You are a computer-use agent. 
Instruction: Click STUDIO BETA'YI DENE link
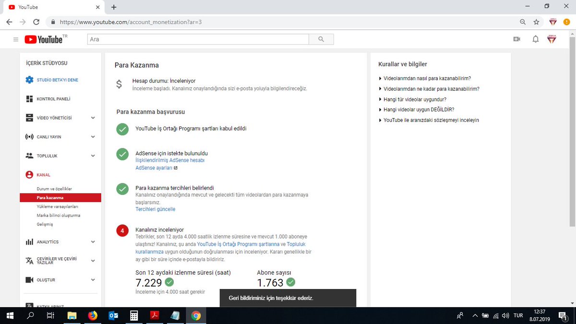tap(57, 80)
